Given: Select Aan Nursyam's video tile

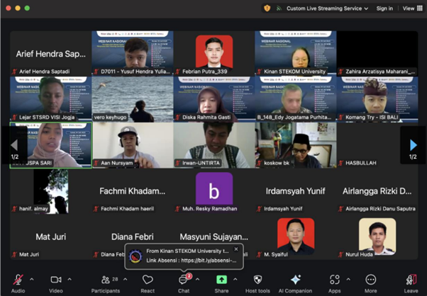Looking at the screenshot, I should 133,145.
